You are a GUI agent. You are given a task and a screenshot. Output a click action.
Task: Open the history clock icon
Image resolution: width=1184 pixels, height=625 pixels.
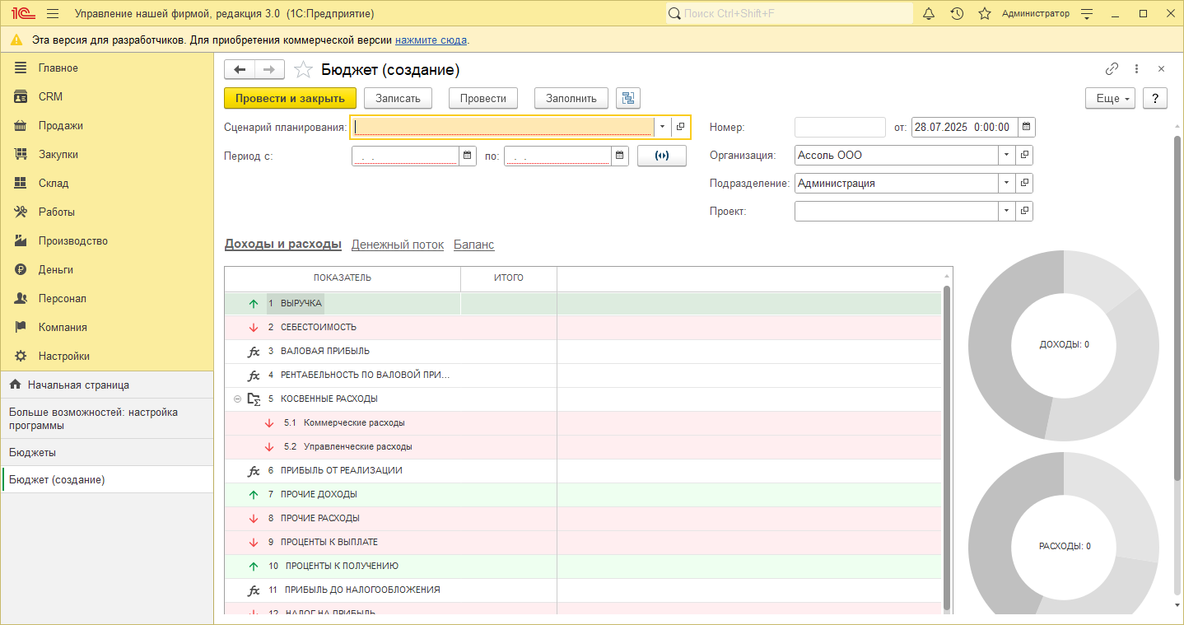coord(957,14)
